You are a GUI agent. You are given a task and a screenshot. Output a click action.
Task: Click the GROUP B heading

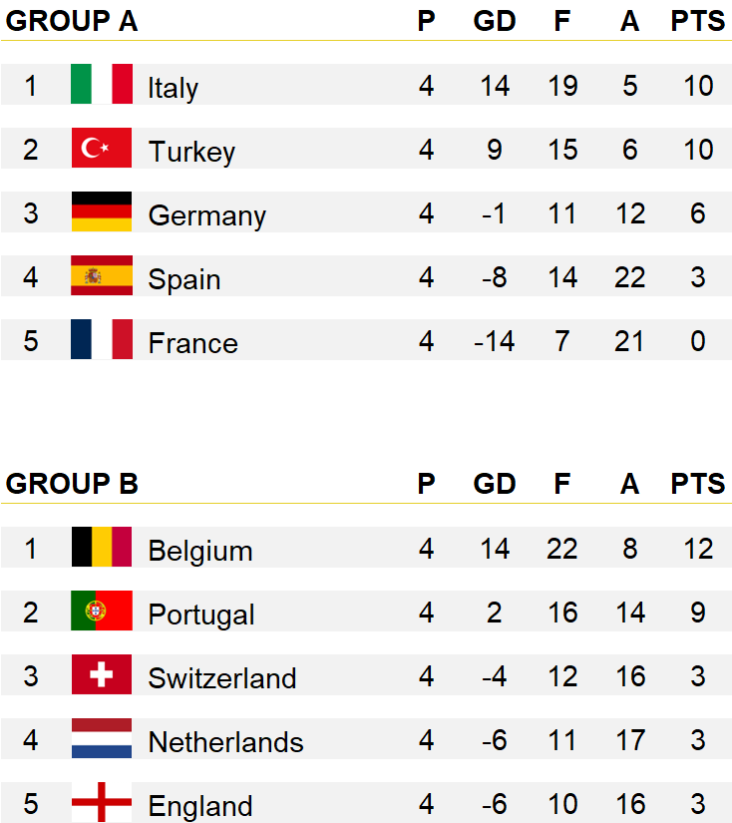72,484
